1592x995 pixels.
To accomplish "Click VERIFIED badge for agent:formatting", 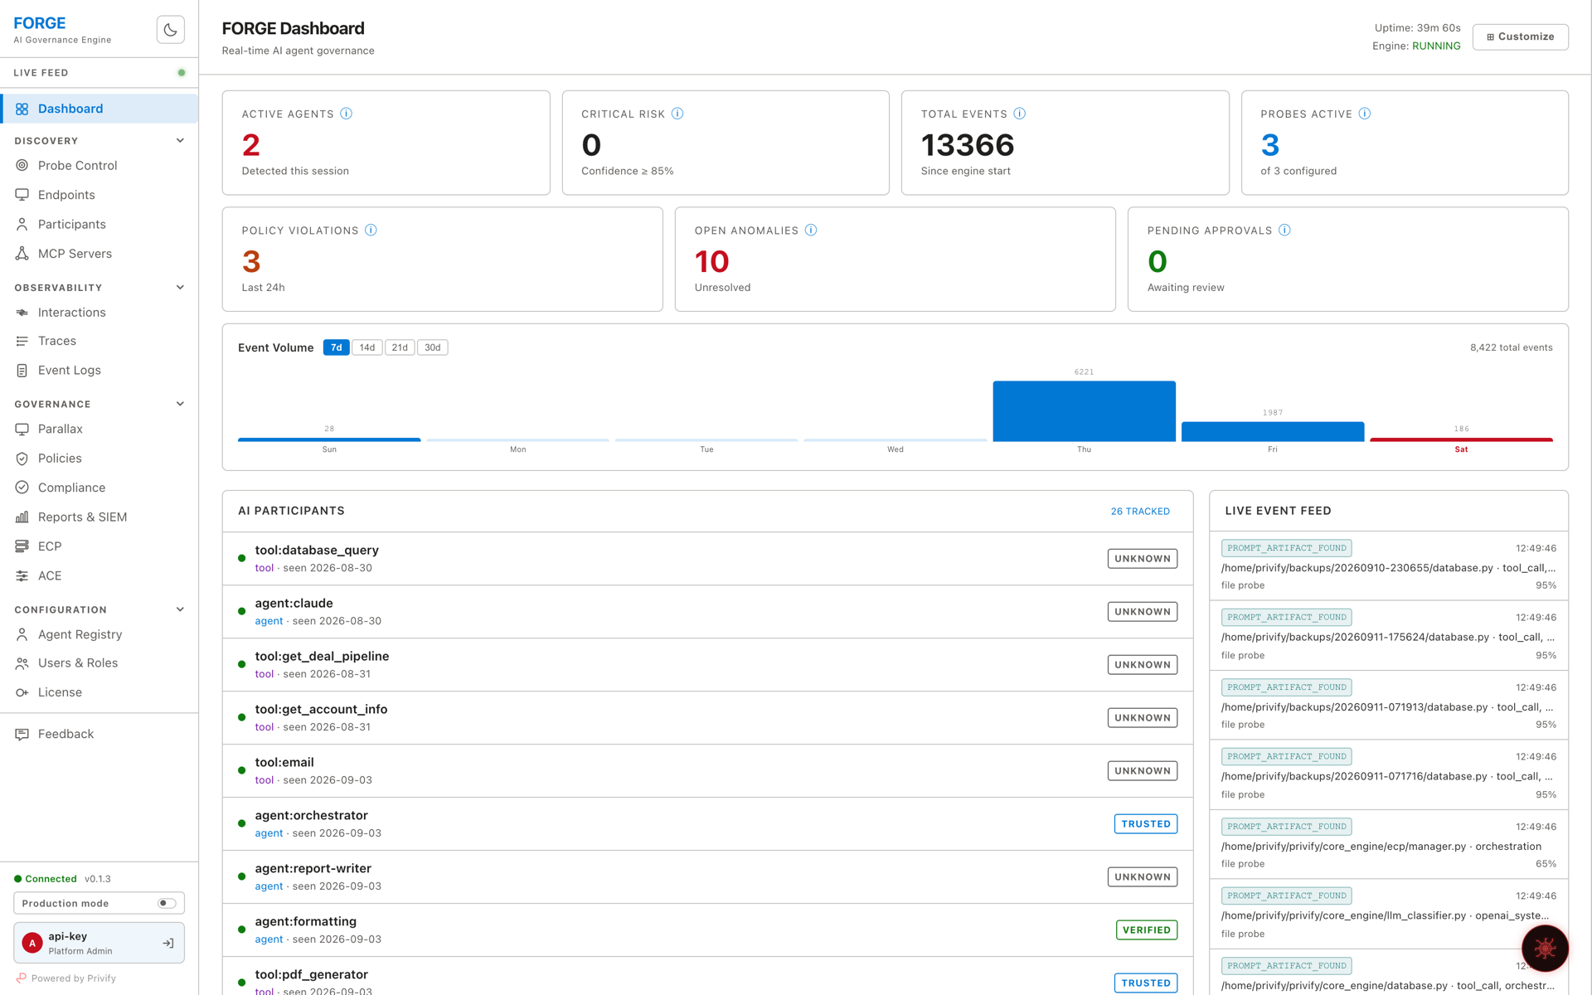I will [x=1146, y=930].
